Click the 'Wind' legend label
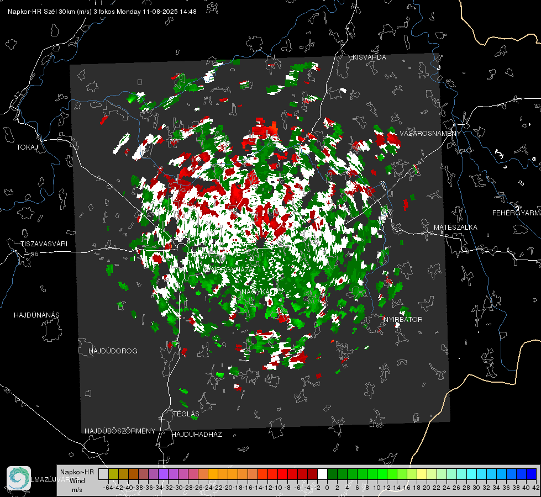The image size is (541, 497). tap(77, 481)
